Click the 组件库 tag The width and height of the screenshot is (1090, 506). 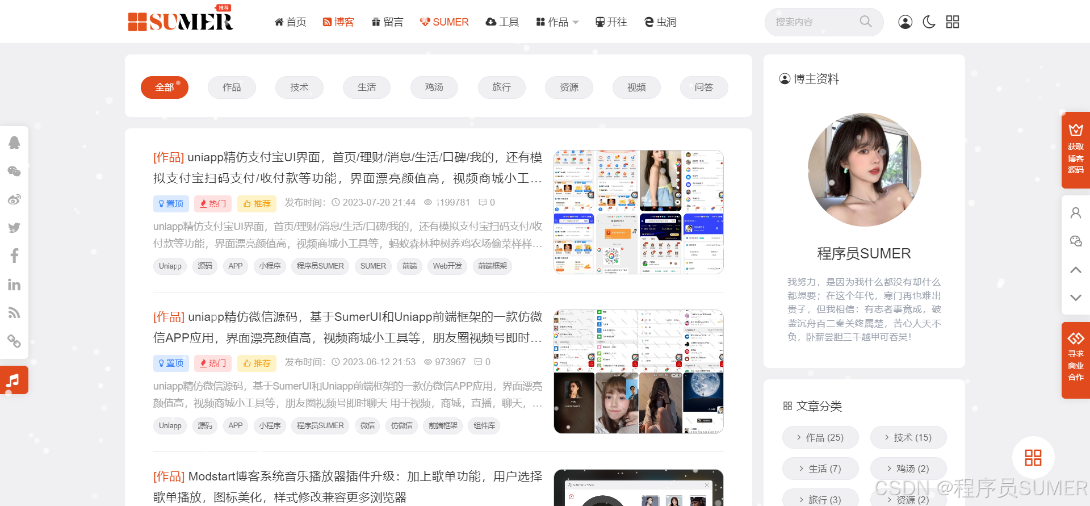(x=484, y=425)
